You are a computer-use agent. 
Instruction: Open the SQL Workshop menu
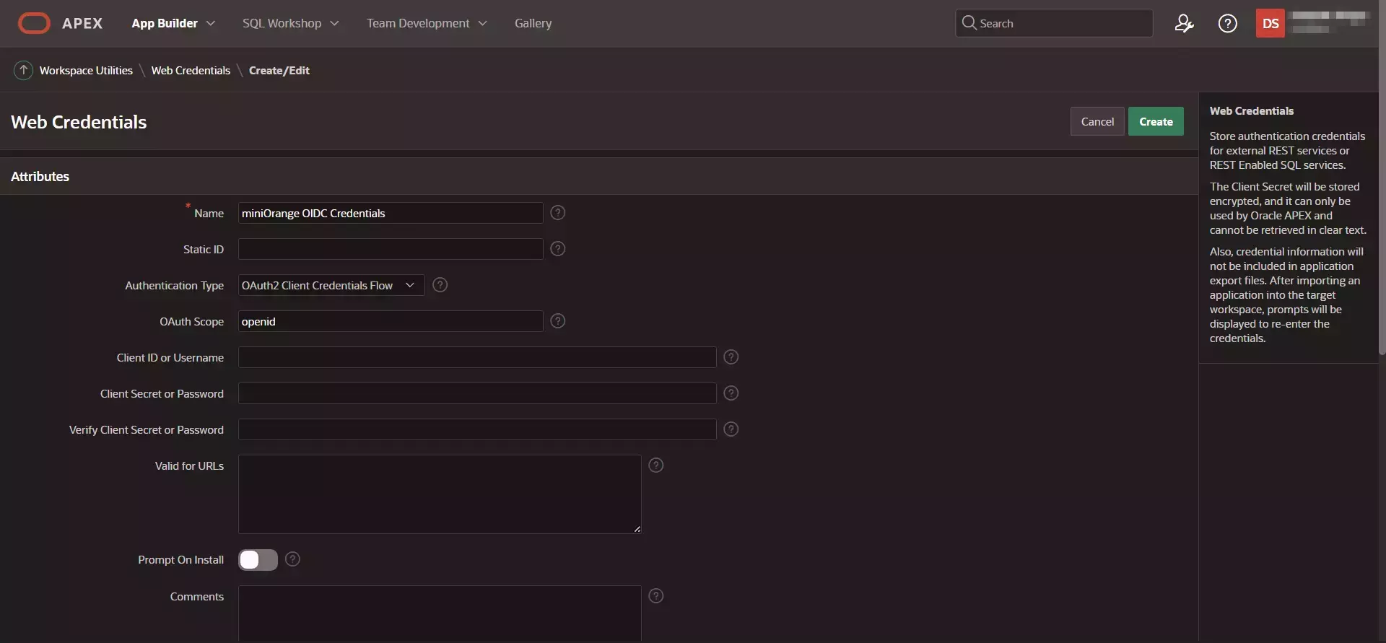pos(282,23)
